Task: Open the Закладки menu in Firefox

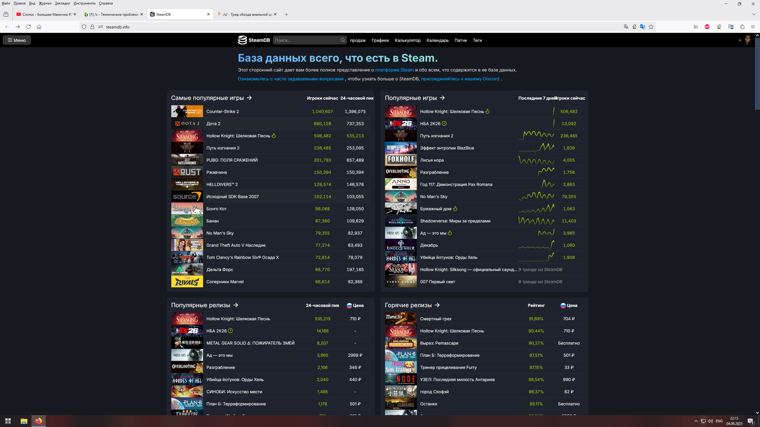Action: pyautogui.click(x=62, y=3)
